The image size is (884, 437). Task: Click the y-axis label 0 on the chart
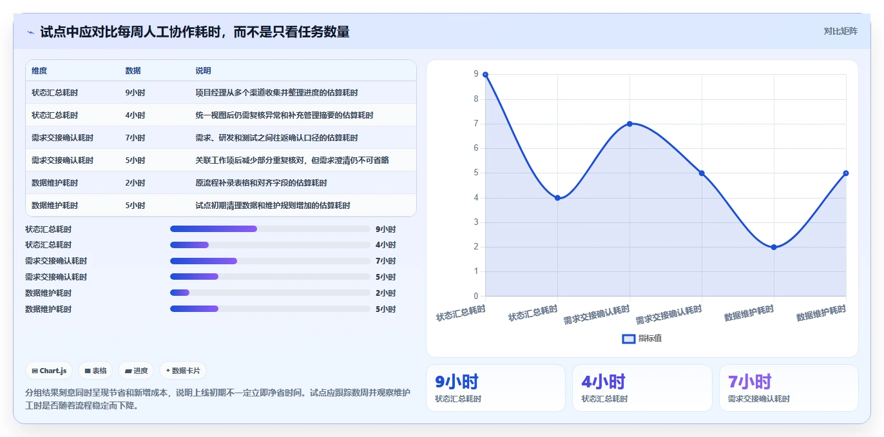click(x=476, y=296)
